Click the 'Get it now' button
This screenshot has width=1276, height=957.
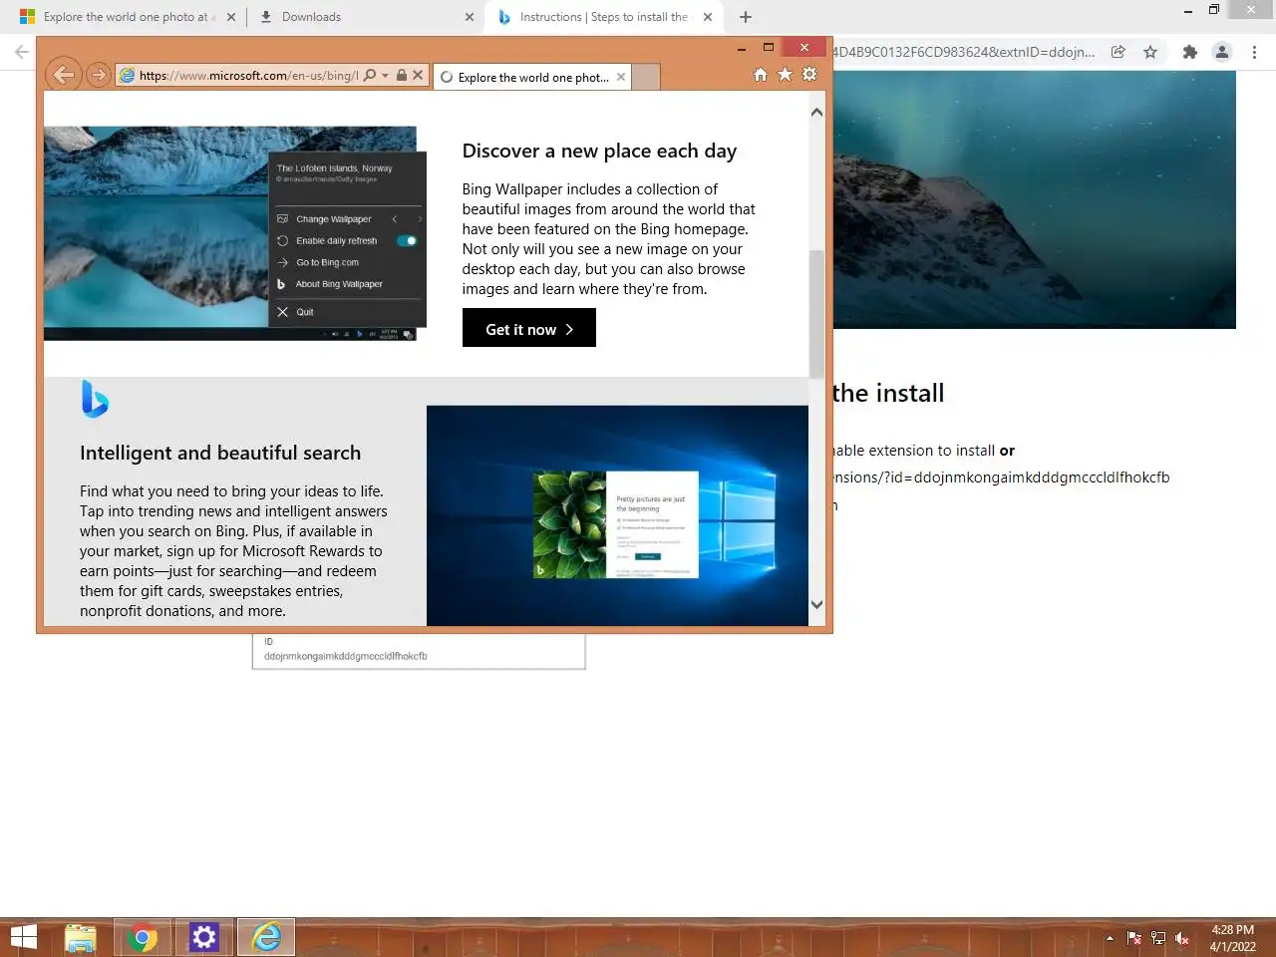tap(529, 328)
